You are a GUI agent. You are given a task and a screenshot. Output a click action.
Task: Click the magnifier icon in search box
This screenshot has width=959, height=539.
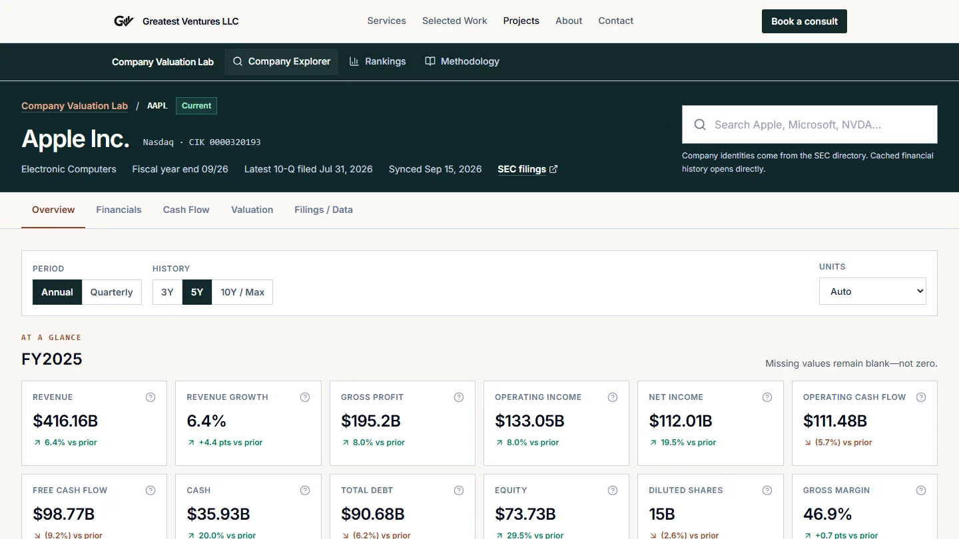coord(700,124)
